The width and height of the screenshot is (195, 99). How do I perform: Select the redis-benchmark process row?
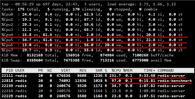point(97,81)
